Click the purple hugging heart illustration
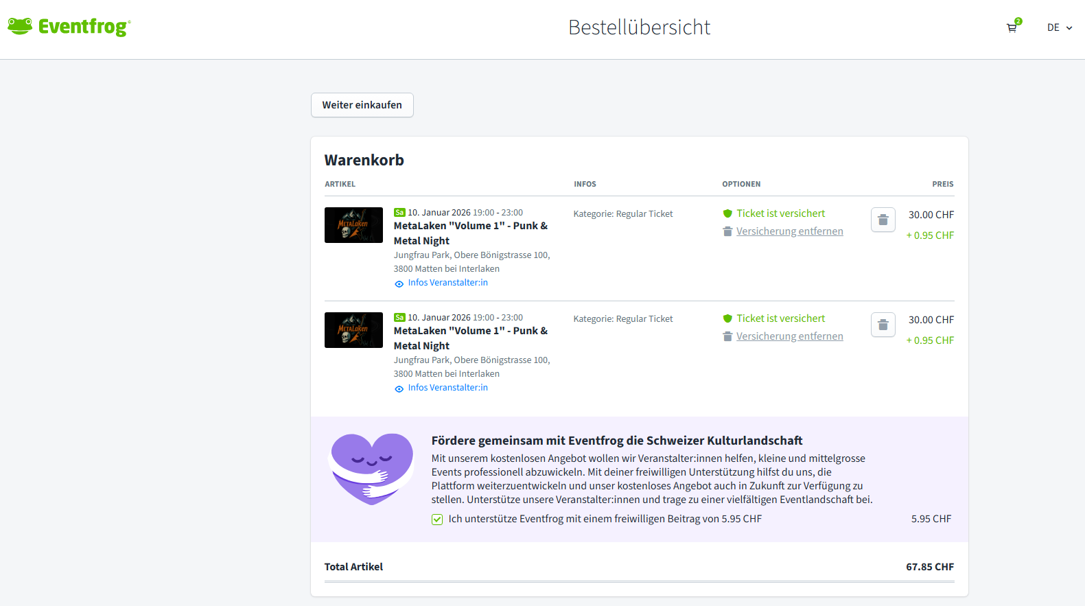Image resolution: width=1085 pixels, height=606 pixels. 371,469
